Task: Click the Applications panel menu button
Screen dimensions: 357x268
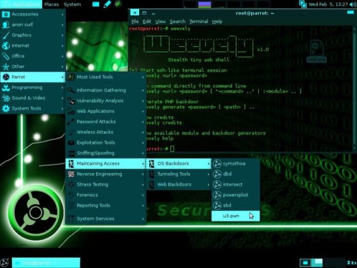Action: click(x=21, y=4)
